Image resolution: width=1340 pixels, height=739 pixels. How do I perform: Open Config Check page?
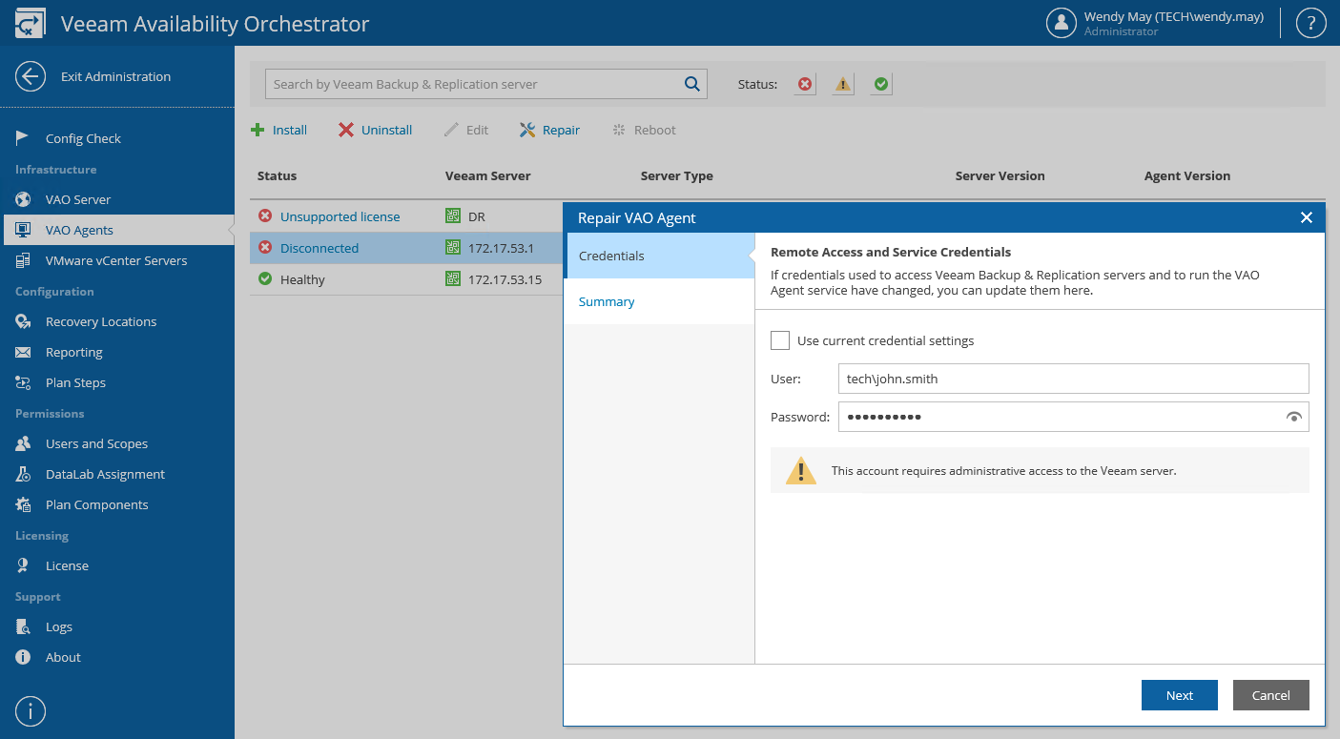pos(83,138)
